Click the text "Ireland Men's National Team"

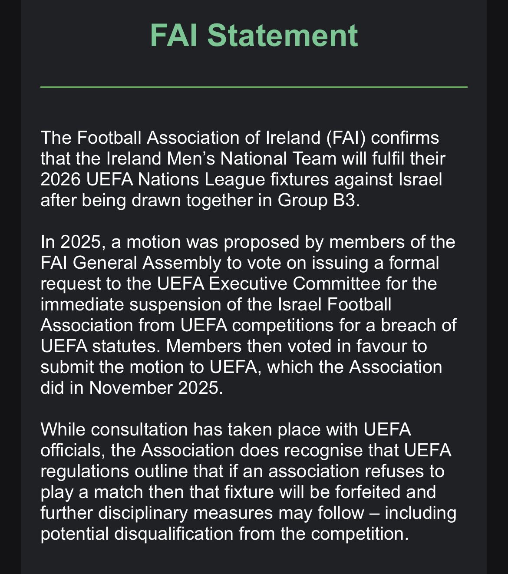[x=221, y=158]
